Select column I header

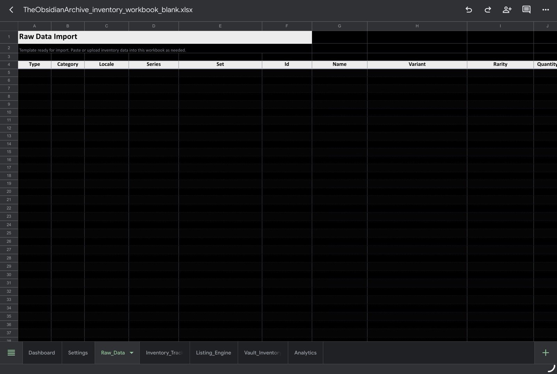500,26
